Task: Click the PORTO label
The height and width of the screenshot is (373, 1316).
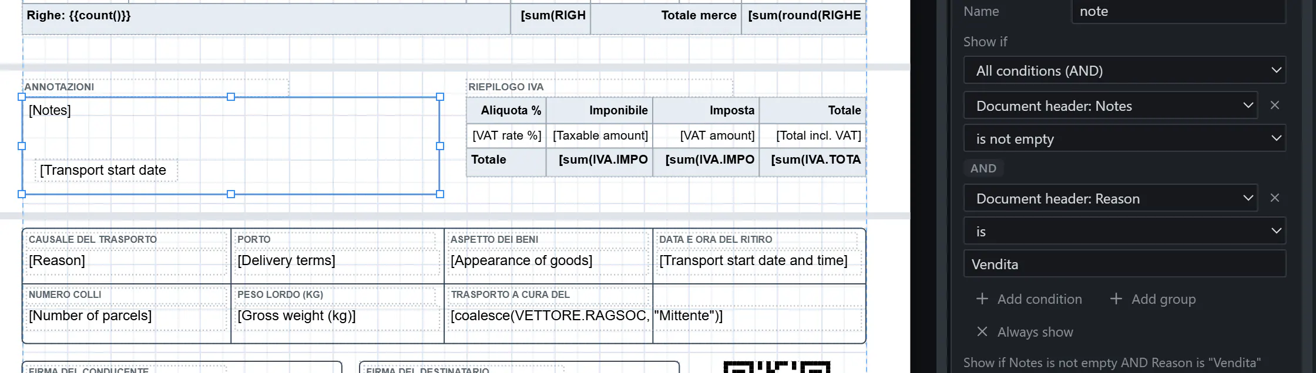Action: point(254,239)
